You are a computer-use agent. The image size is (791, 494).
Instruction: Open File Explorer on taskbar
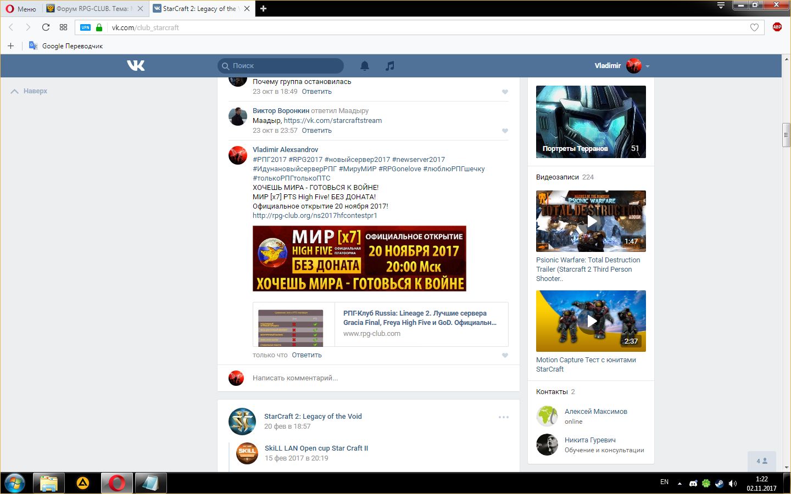point(49,484)
